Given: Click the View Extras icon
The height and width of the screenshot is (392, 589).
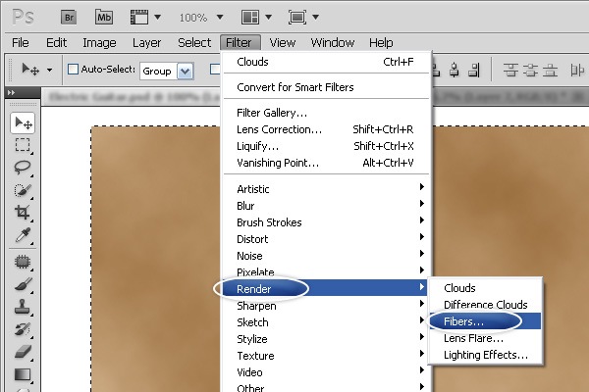Looking at the screenshot, I should (139, 18).
